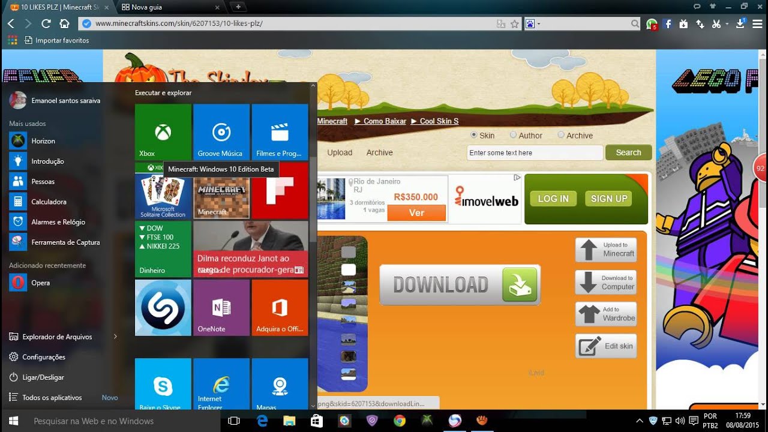Click the skin search text field
This screenshot has height=432, width=768.
(535, 152)
